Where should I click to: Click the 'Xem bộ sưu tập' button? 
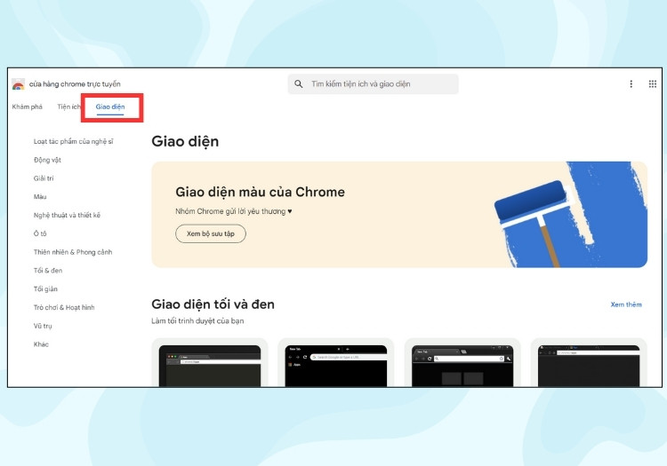coord(211,233)
